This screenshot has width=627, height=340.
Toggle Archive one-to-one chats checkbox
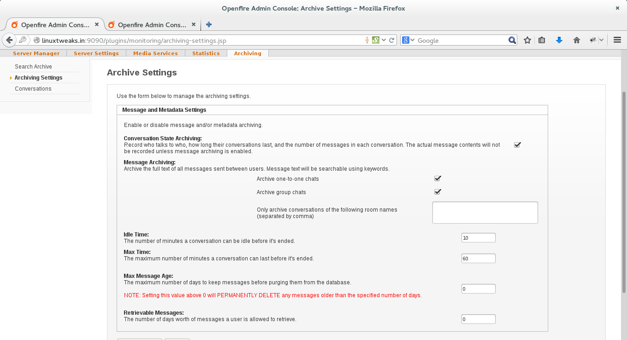pos(438,179)
